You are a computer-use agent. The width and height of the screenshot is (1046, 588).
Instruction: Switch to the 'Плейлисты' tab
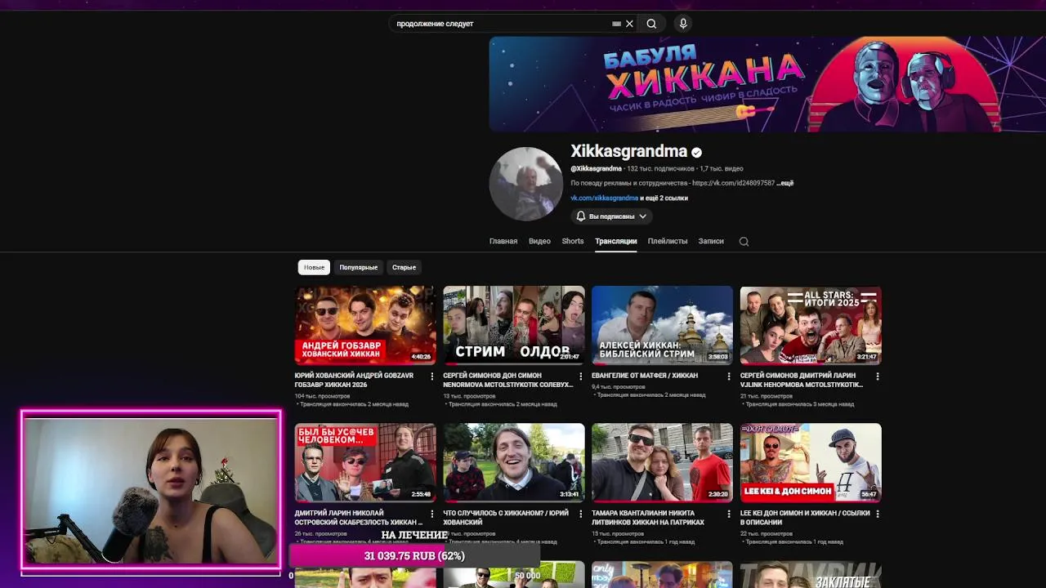point(668,241)
